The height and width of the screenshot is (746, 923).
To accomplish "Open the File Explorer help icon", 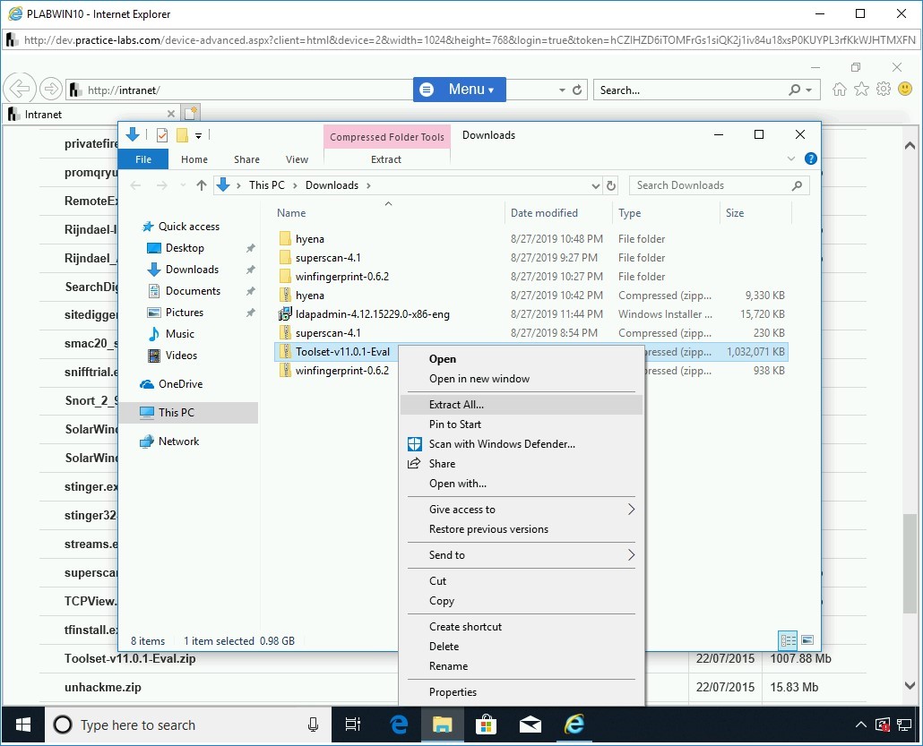I will click(810, 159).
